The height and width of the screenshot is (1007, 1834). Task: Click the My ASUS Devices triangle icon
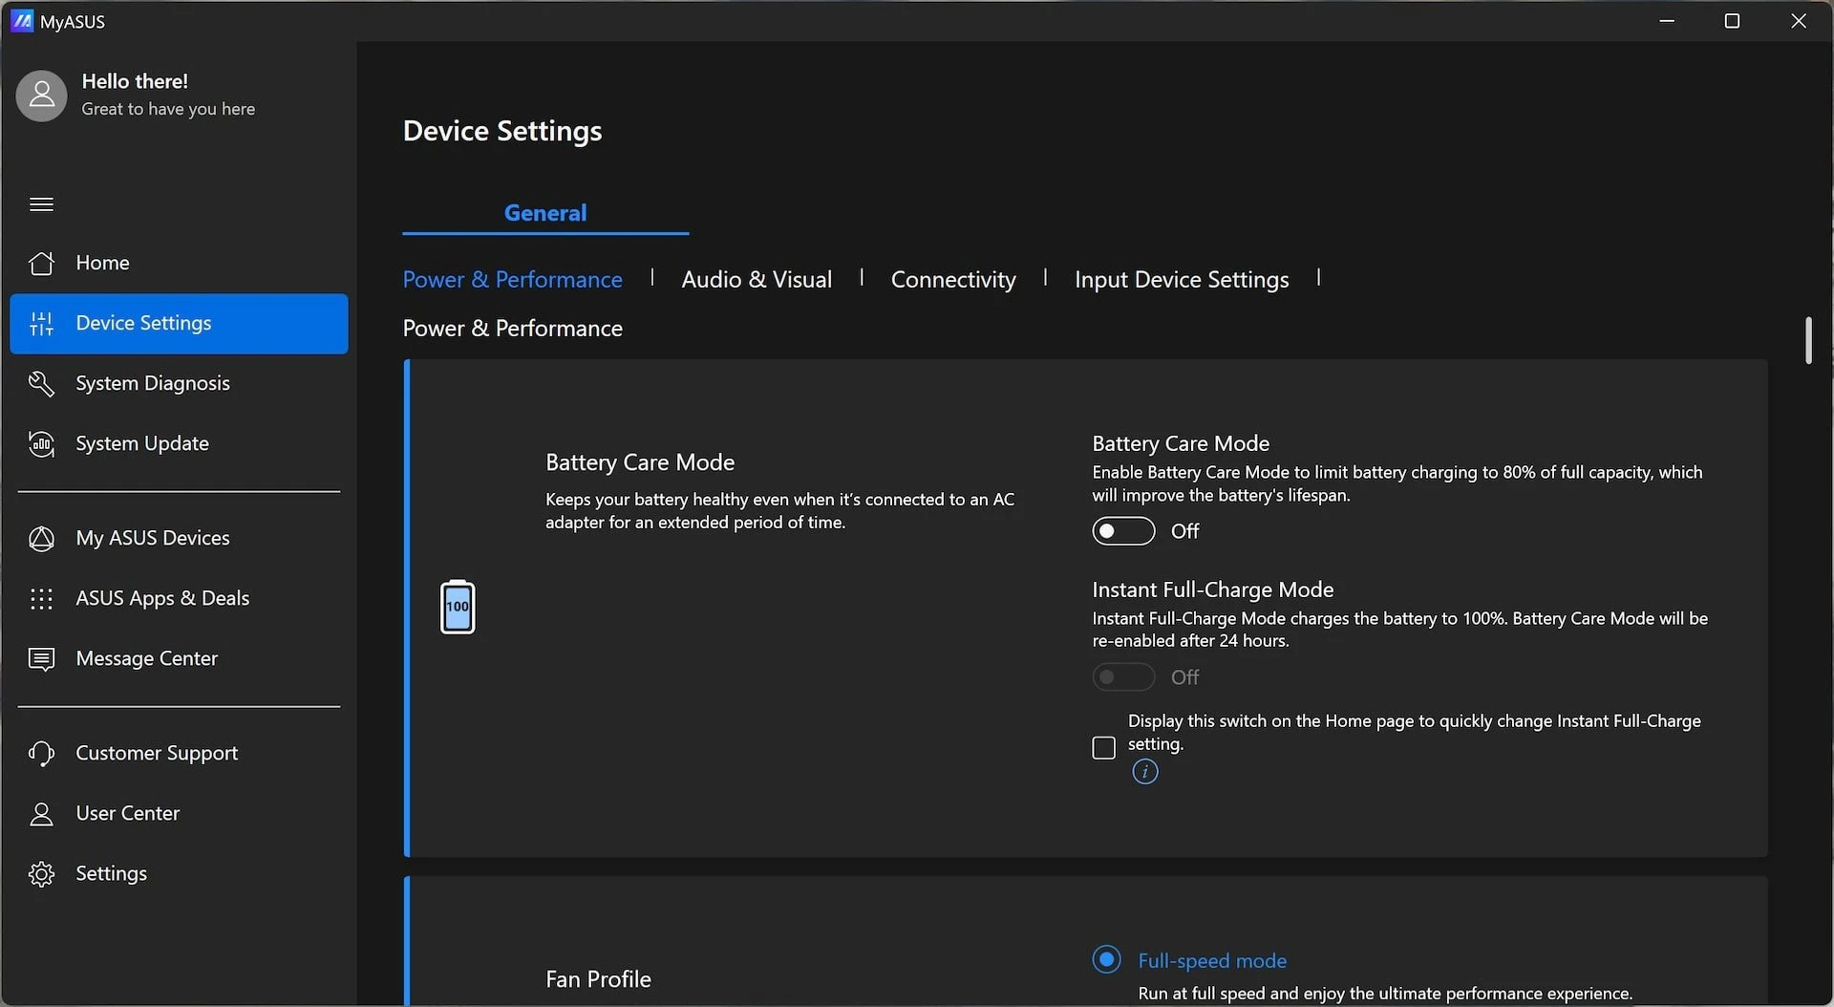click(x=41, y=539)
